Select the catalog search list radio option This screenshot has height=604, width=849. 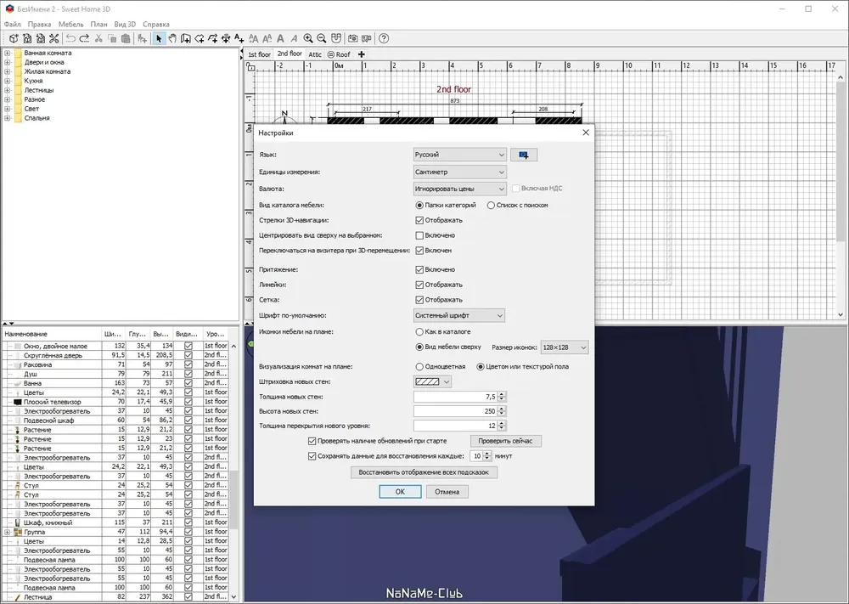coord(491,206)
